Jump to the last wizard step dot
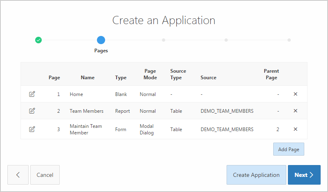 coord(289,40)
